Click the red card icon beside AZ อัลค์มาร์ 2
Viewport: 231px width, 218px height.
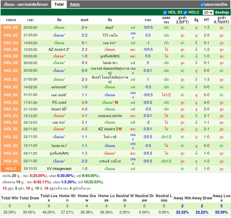coord(120,129)
